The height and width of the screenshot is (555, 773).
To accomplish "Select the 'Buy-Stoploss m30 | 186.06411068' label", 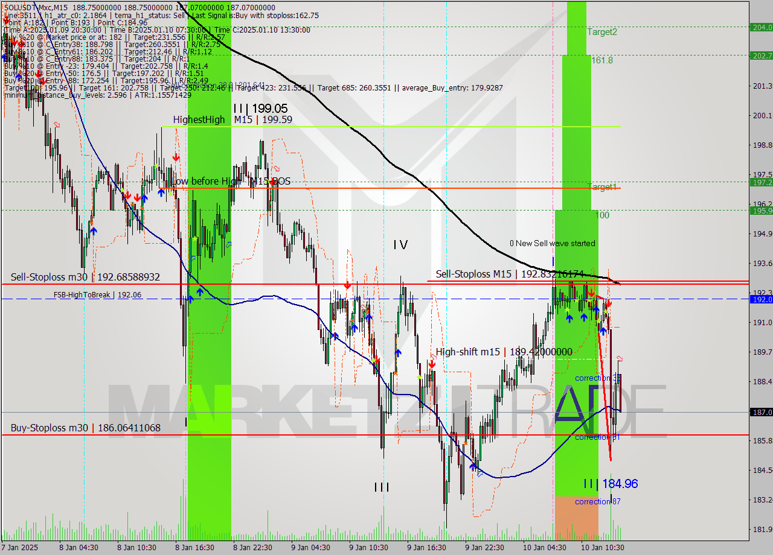I will [85, 428].
